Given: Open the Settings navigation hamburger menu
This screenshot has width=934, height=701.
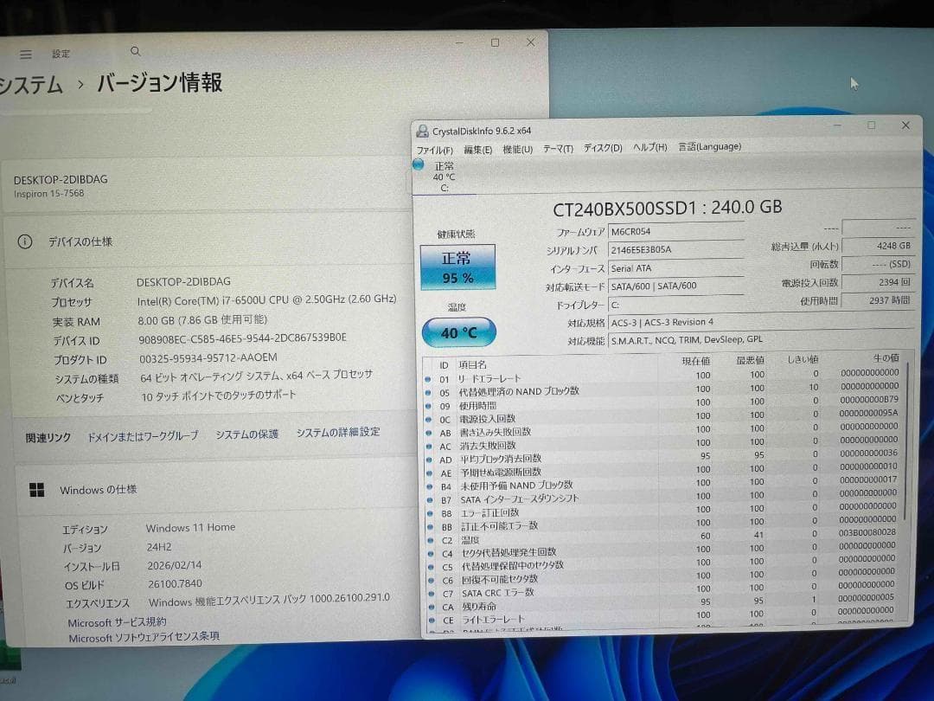Looking at the screenshot, I should point(25,54).
